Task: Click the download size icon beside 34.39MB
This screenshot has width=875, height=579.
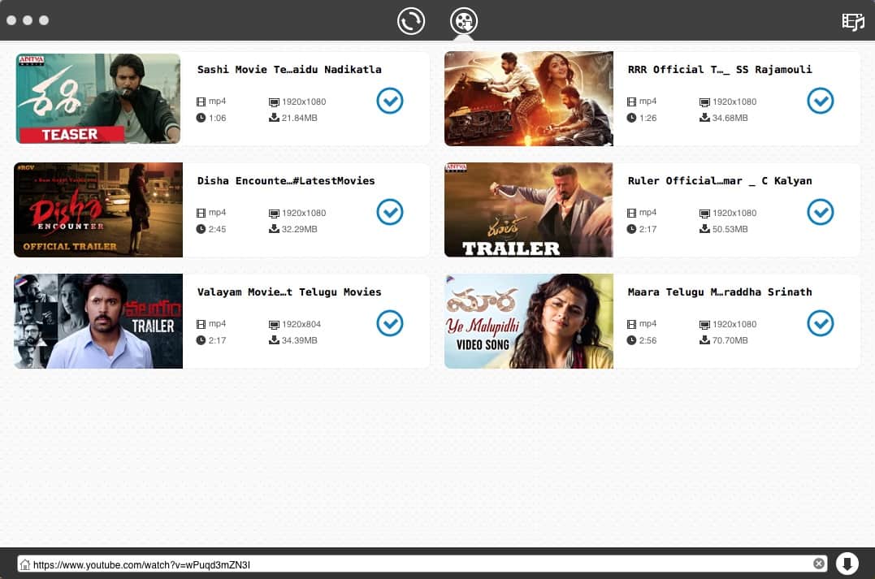Action: (x=274, y=339)
